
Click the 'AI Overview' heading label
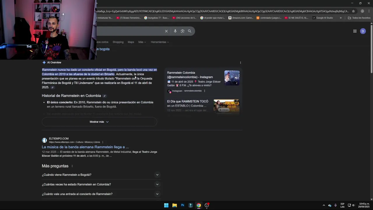pos(54,63)
